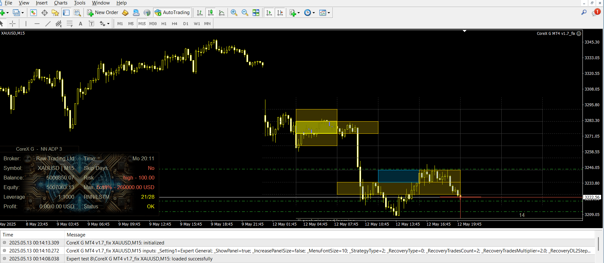This screenshot has width=604, height=263.
Task: Switch timeframe to D1
Action: click(x=186, y=23)
